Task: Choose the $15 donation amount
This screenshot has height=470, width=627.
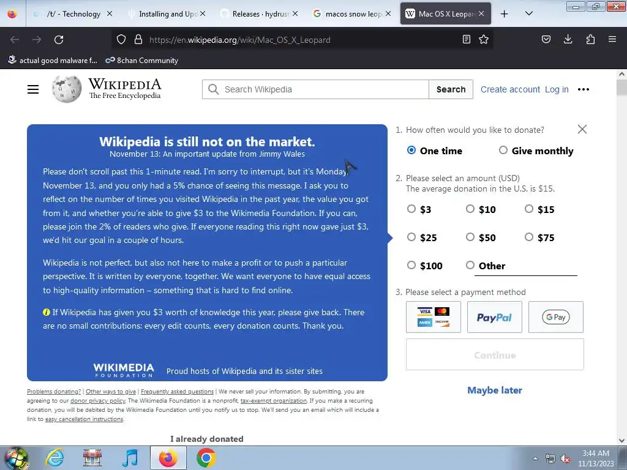Action: point(529,209)
